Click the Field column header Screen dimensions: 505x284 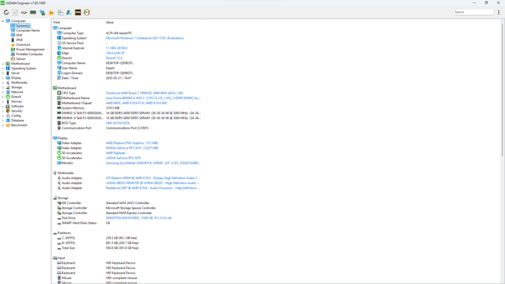point(78,22)
